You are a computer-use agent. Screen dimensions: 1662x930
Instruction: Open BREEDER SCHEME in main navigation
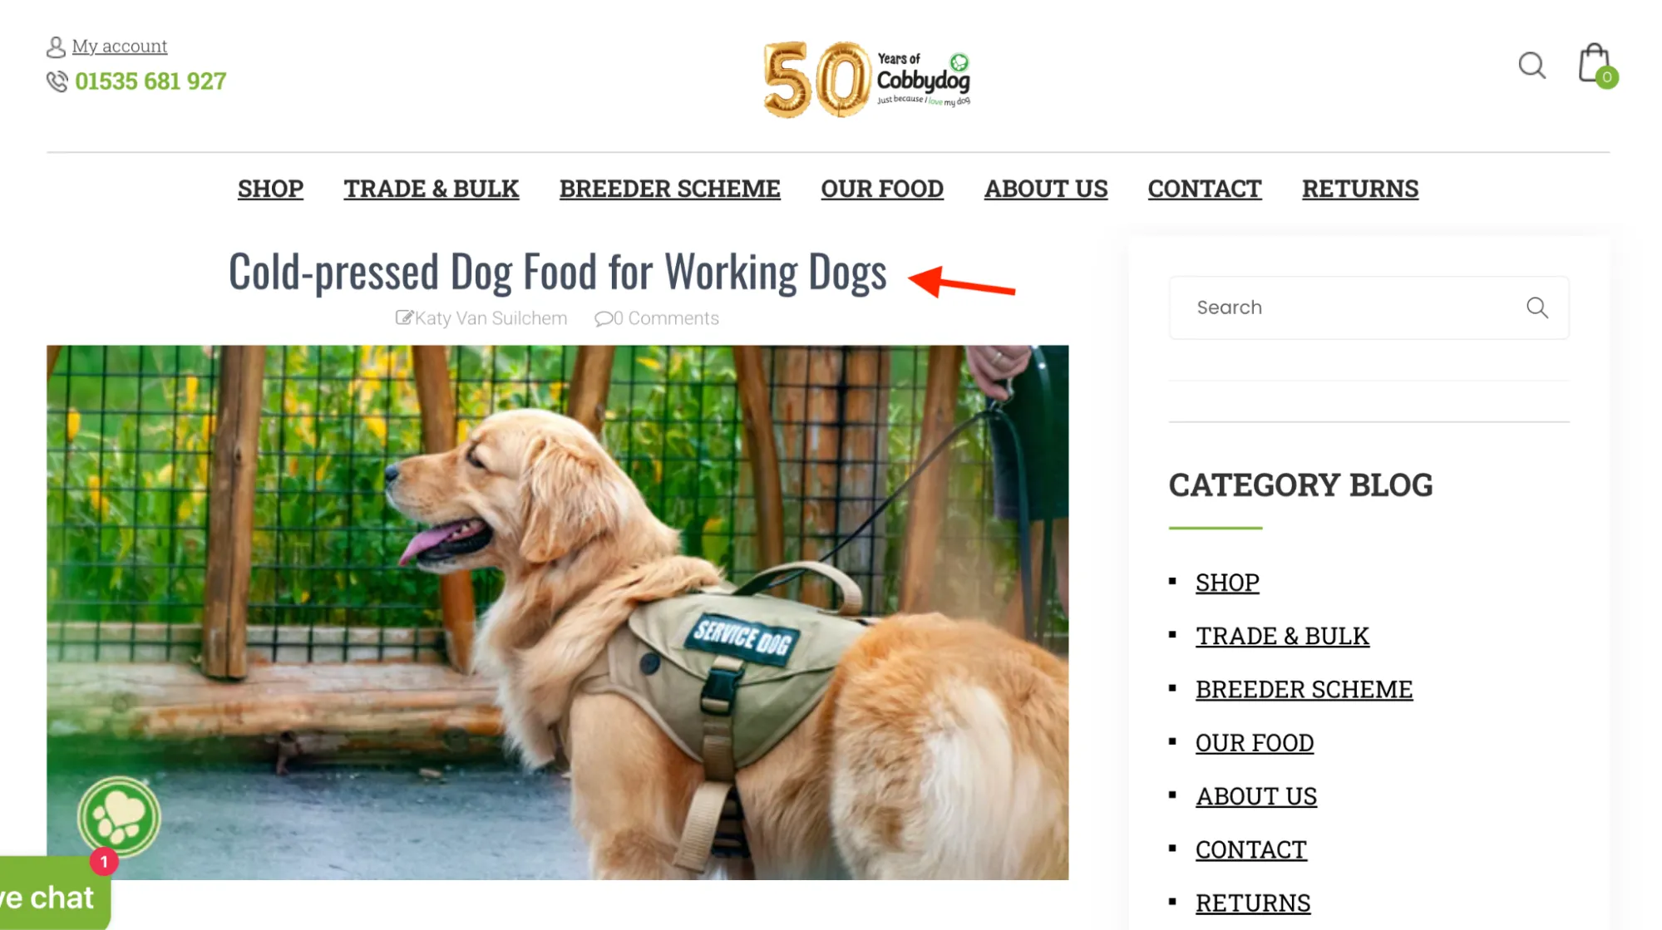(x=670, y=189)
